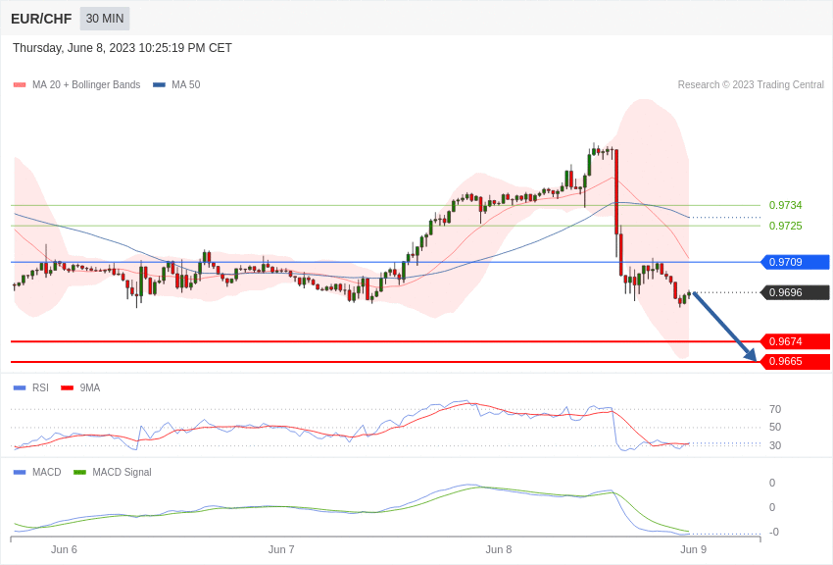Screen dimensions: 833x565
Task: Click the RSI legend blue swatch
Action: coord(20,388)
